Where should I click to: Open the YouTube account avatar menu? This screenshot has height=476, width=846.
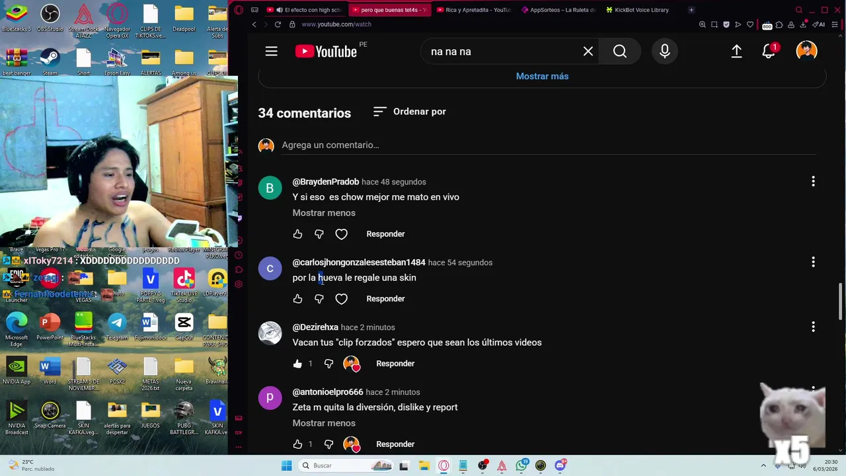806,51
